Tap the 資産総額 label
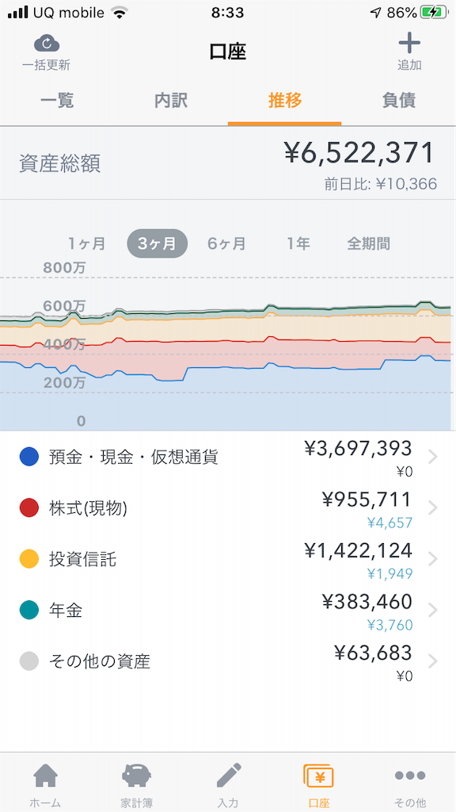Viewport: 456px width, 812px height. pos(60,163)
